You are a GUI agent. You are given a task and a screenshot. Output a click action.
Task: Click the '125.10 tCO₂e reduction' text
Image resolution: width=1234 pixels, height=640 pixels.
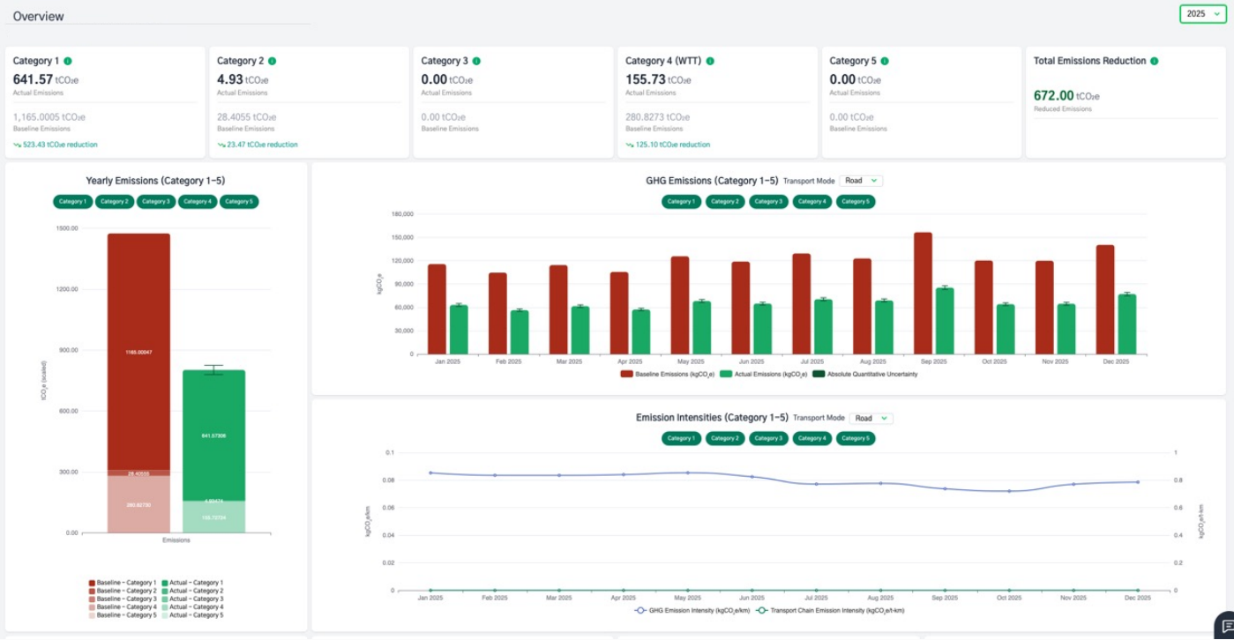coord(673,145)
